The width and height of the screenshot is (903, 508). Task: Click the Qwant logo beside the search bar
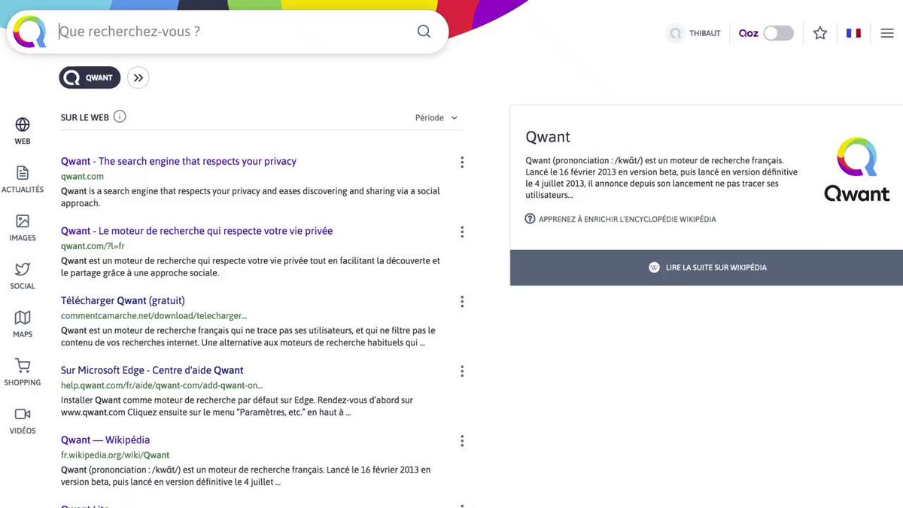29,32
